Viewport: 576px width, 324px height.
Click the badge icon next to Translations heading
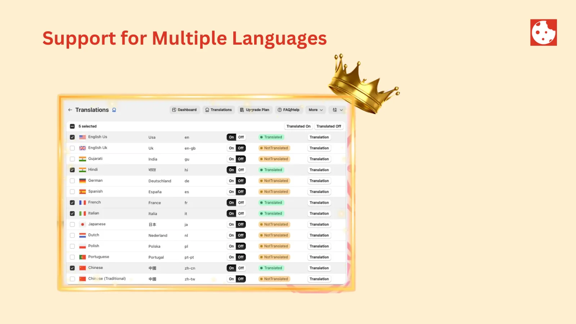(114, 110)
